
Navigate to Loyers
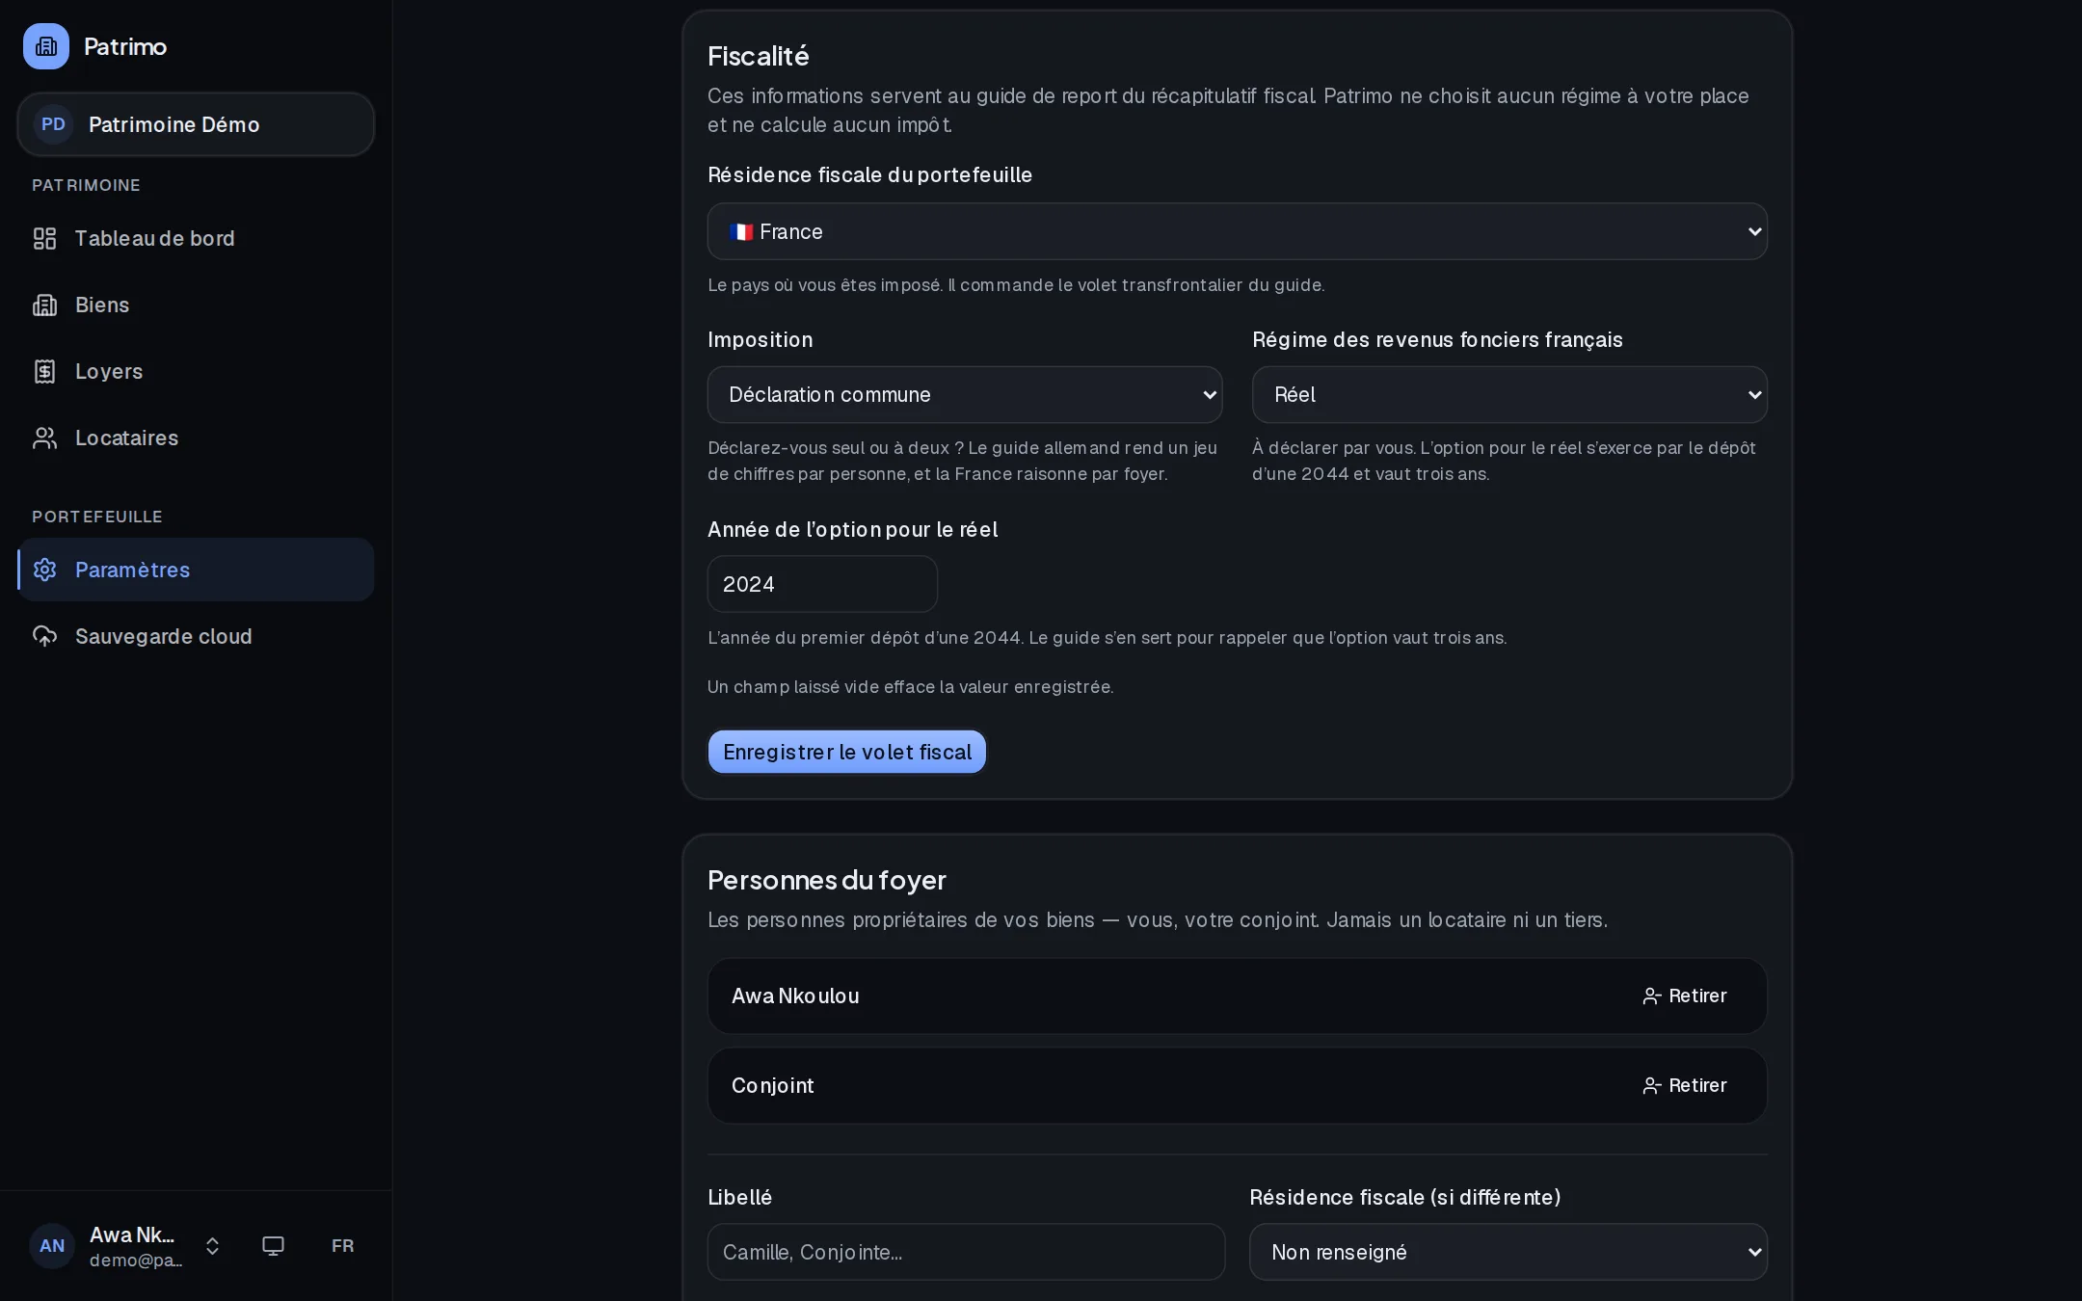point(196,371)
